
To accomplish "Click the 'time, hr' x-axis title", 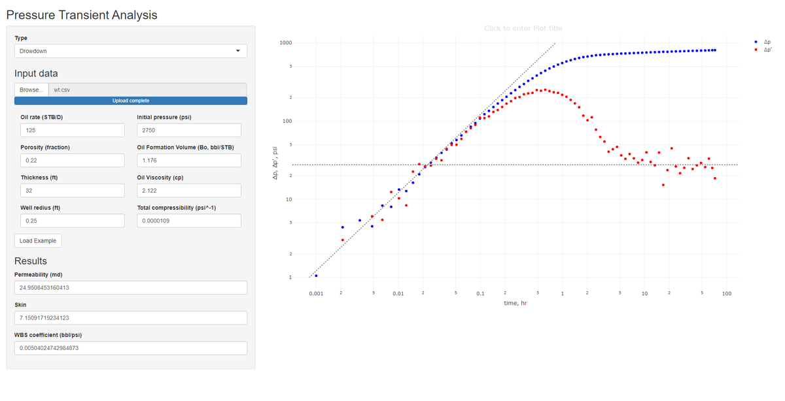I will [x=514, y=303].
